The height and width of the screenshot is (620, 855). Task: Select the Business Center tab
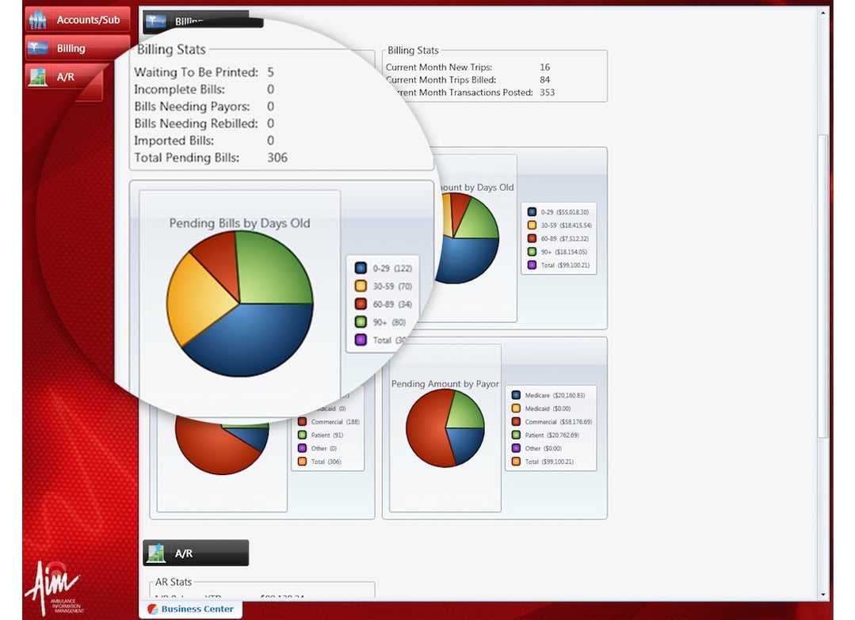point(190,609)
